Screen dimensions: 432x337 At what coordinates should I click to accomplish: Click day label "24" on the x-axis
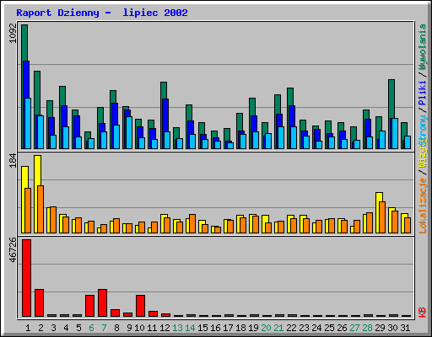tap(316, 328)
